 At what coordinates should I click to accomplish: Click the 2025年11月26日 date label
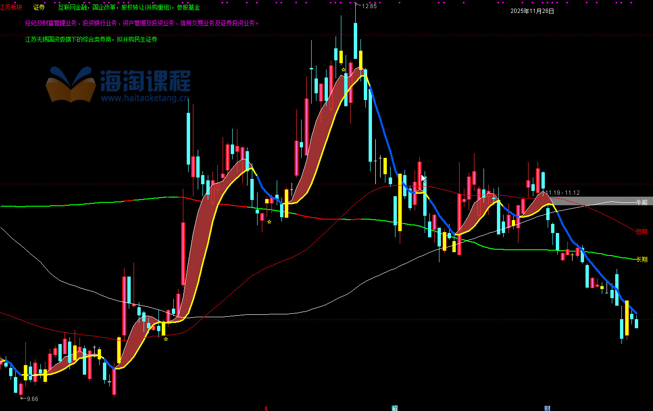pyautogui.click(x=532, y=11)
